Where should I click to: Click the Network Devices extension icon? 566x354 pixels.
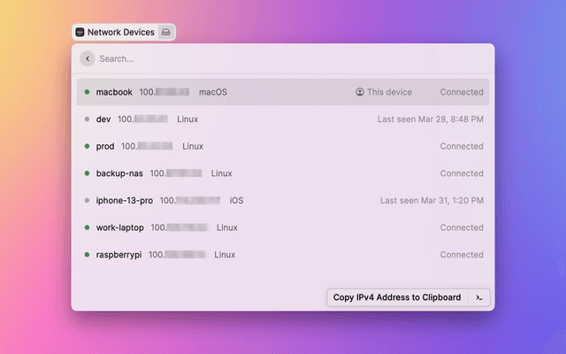pyautogui.click(x=80, y=32)
